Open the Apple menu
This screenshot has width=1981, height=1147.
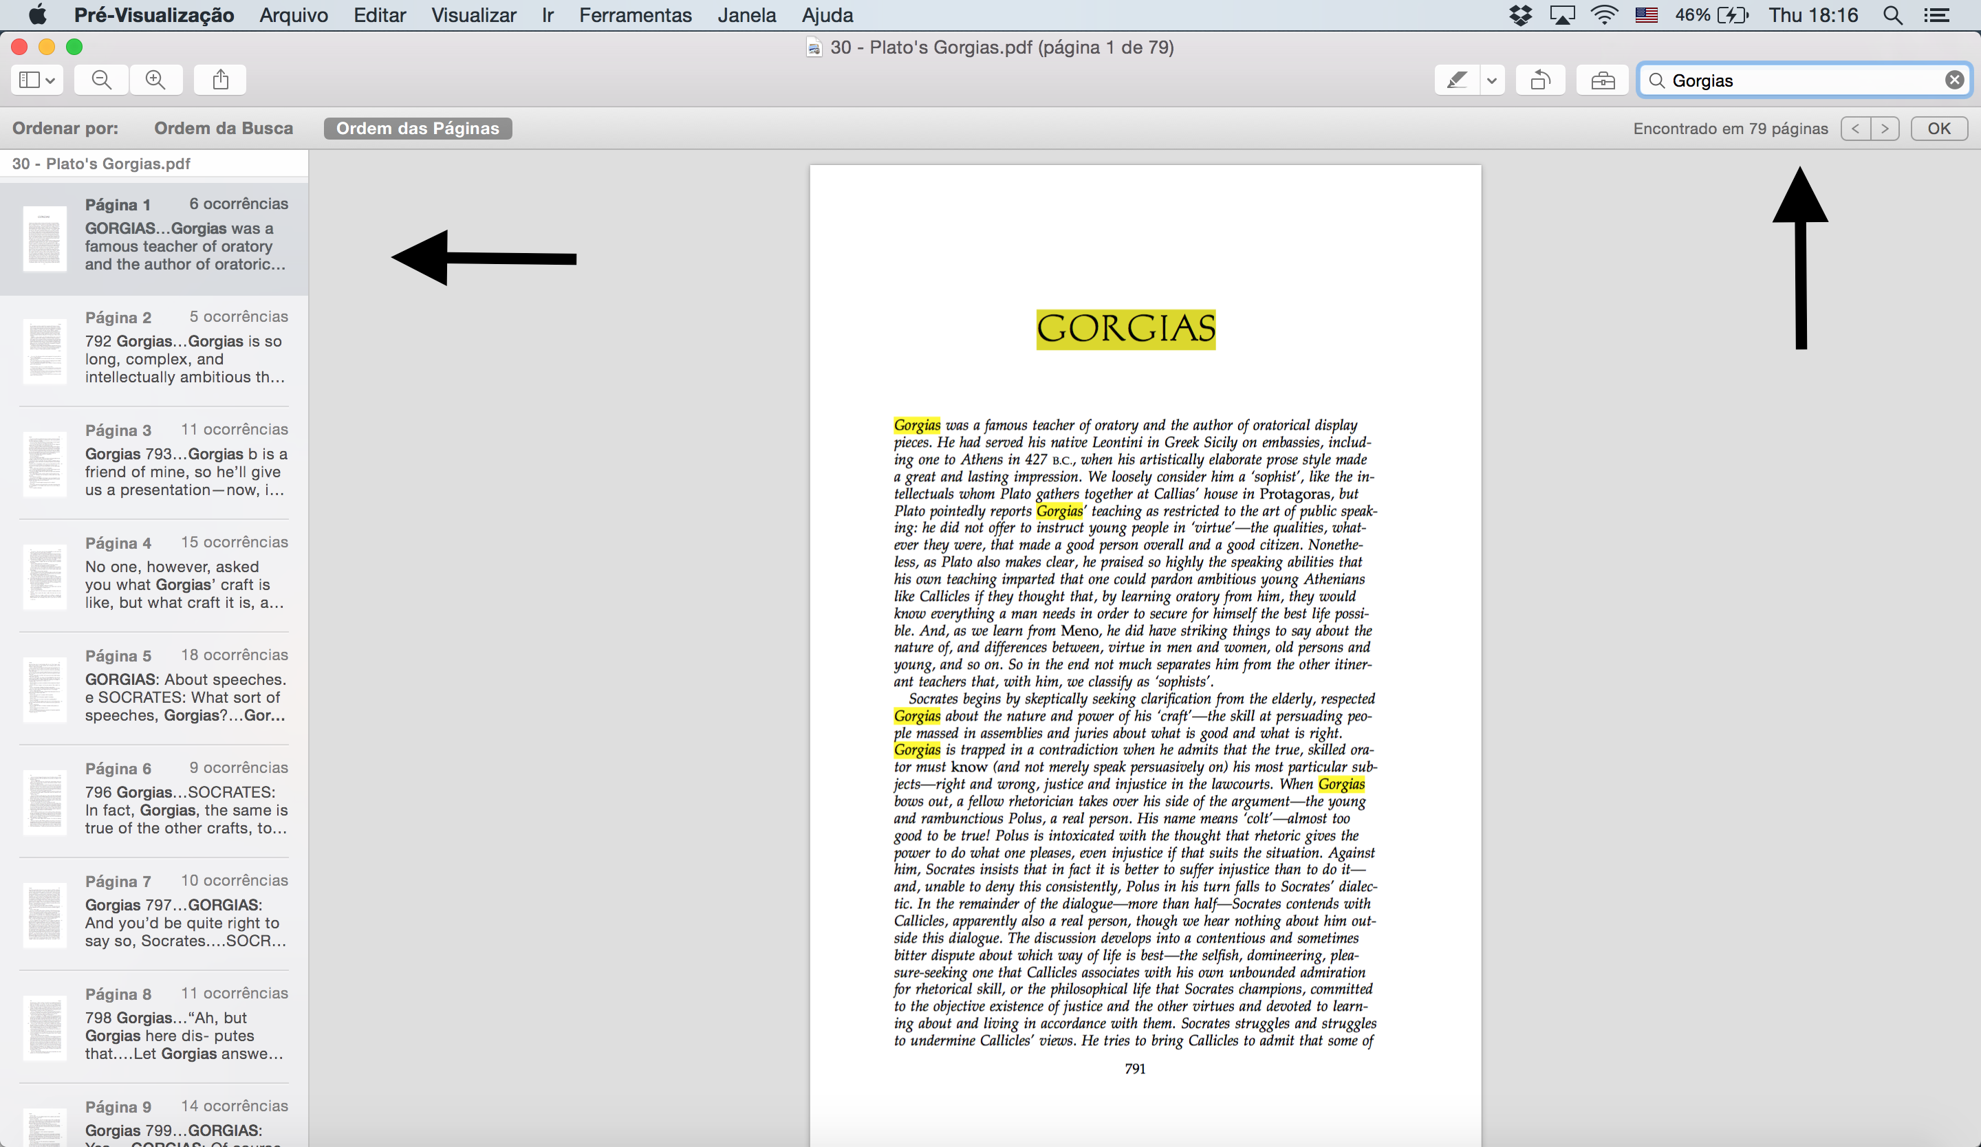pyautogui.click(x=37, y=15)
